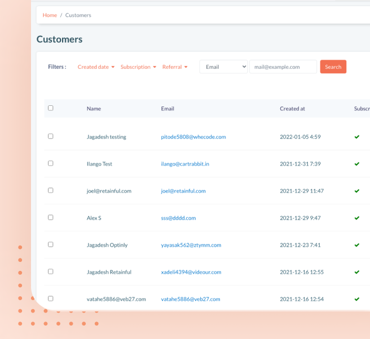This screenshot has width=370, height=339.
Task: Click the vatahe5886@veb27.com email link
Action: point(191,299)
